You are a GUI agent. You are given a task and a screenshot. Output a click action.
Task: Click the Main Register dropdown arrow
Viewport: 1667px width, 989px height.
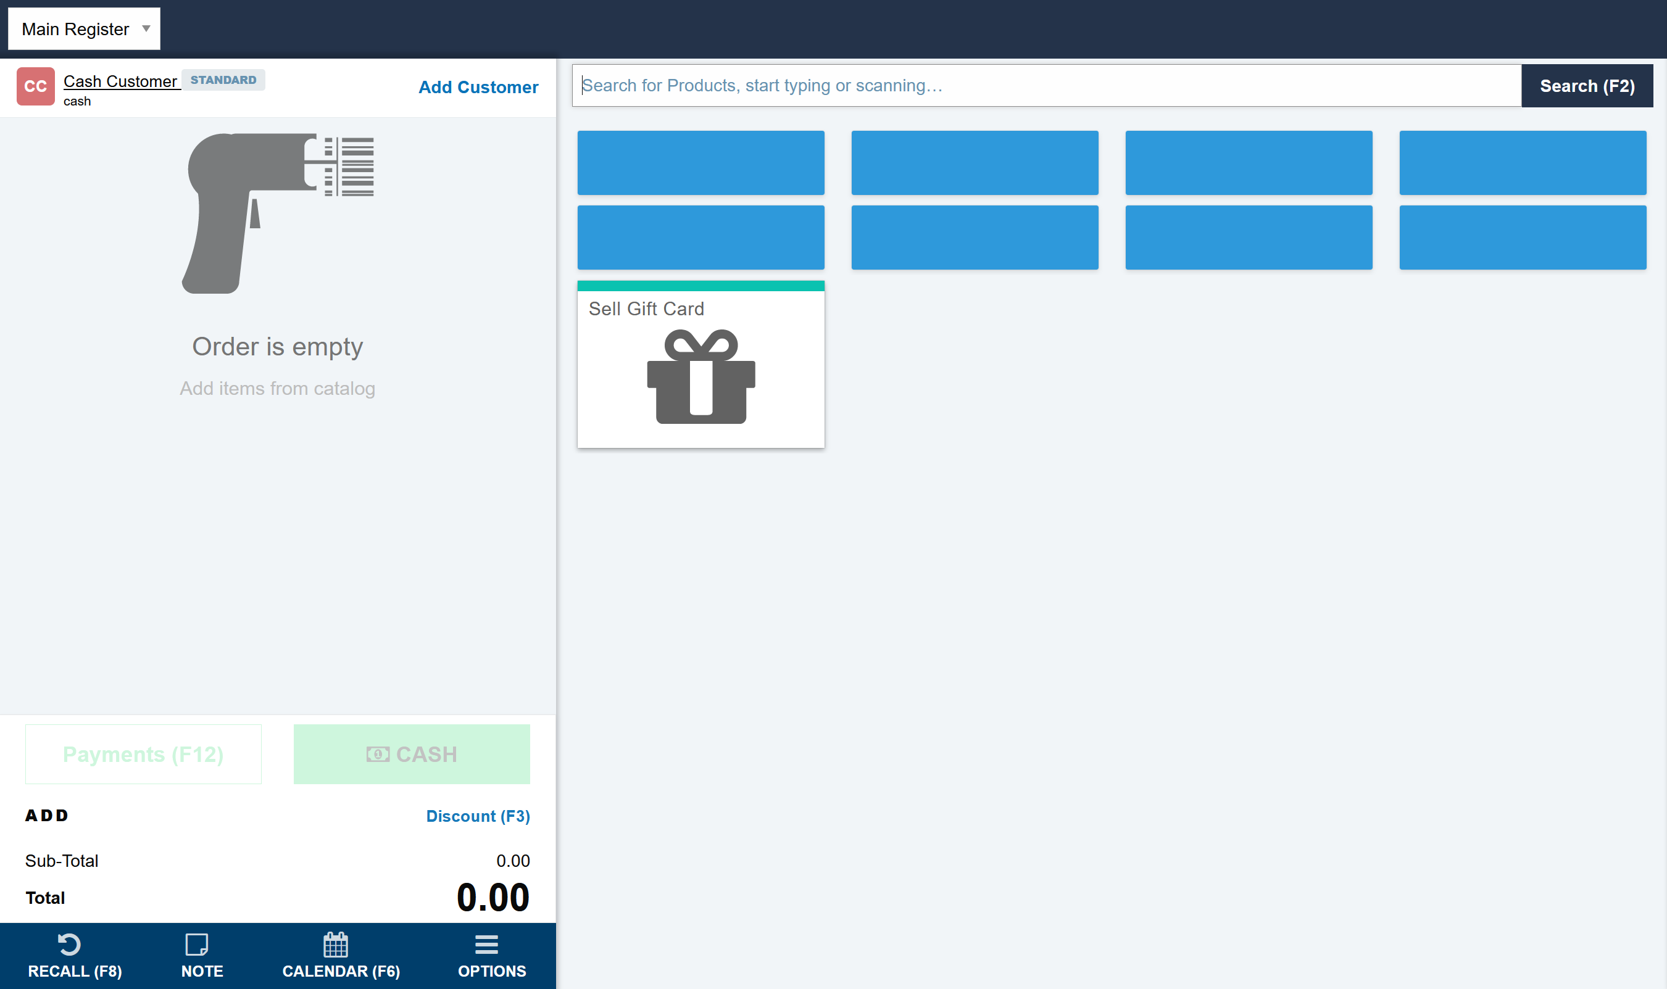146,28
